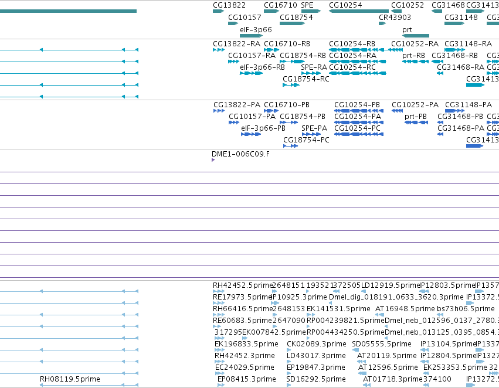Click the CG10254-RB transcript label

(x=352, y=44)
